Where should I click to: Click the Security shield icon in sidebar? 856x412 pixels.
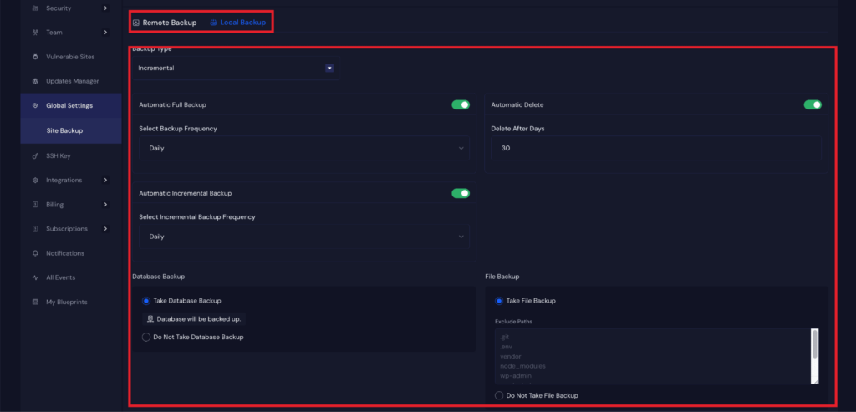tap(35, 8)
